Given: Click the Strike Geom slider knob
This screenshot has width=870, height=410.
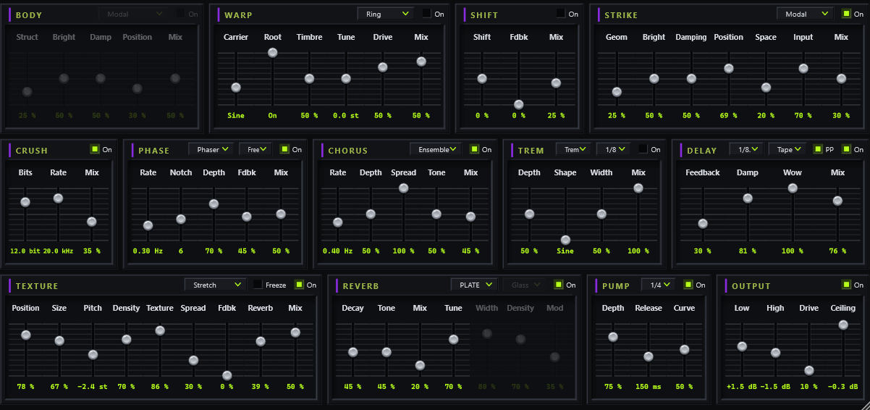Looking at the screenshot, I should 617,92.
